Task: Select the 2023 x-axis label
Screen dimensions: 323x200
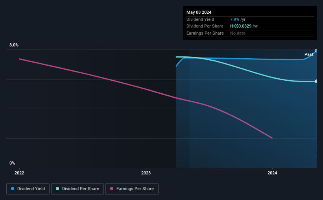Action: point(146,173)
